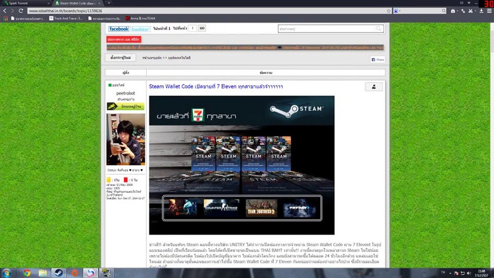Open the browser downloads arrow icon
This screenshot has height=278, width=494.
point(481,11)
